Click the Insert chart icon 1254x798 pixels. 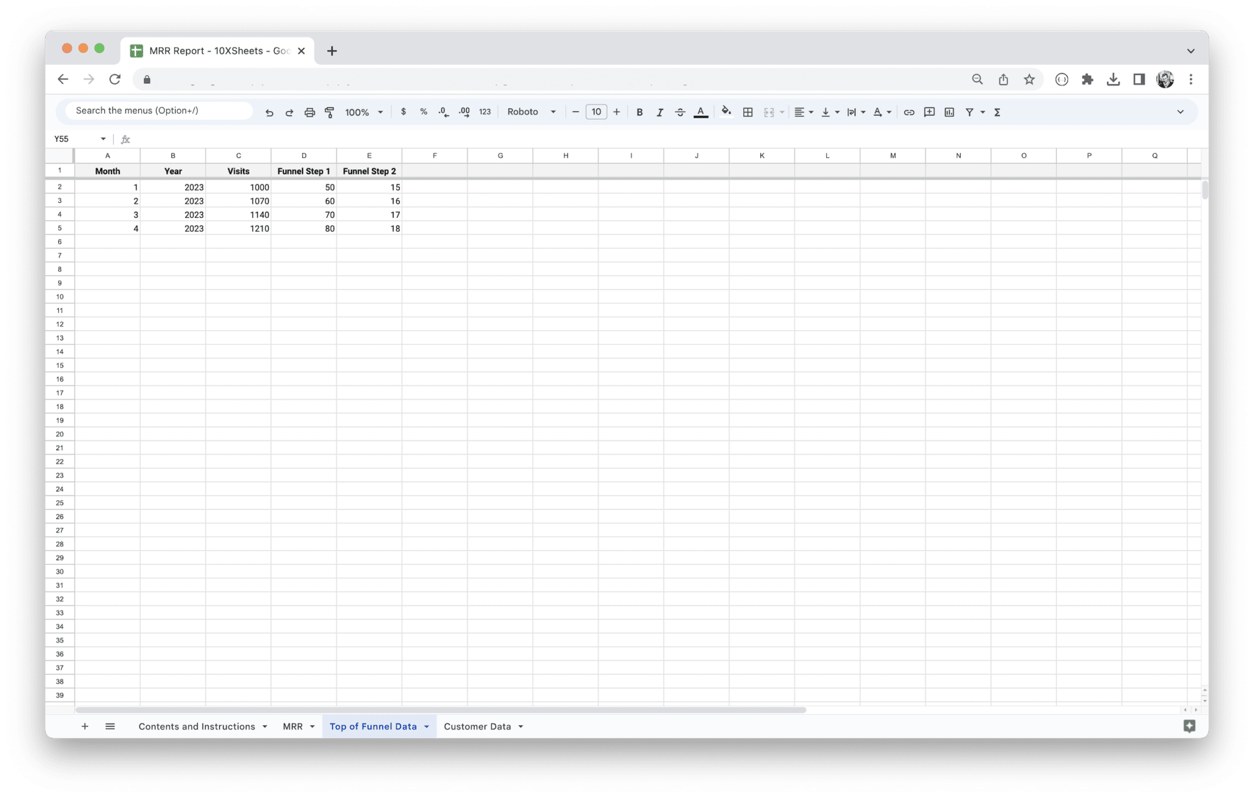pyautogui.click(x=950, y=112)
